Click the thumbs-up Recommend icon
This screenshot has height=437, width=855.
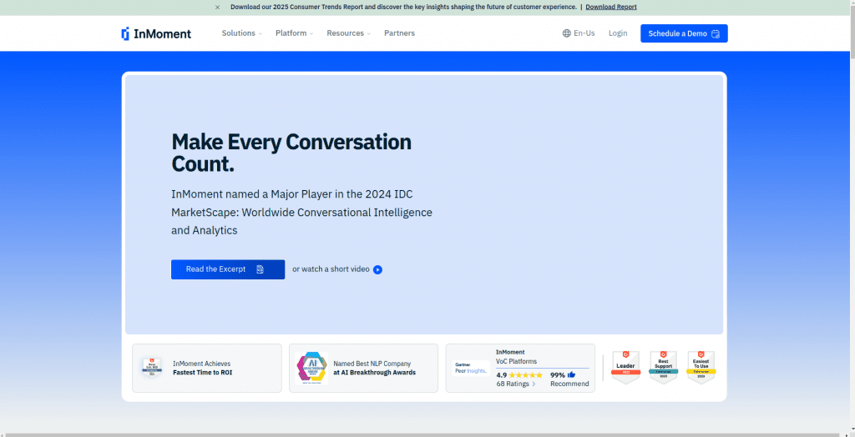click(x=572, y=375)
